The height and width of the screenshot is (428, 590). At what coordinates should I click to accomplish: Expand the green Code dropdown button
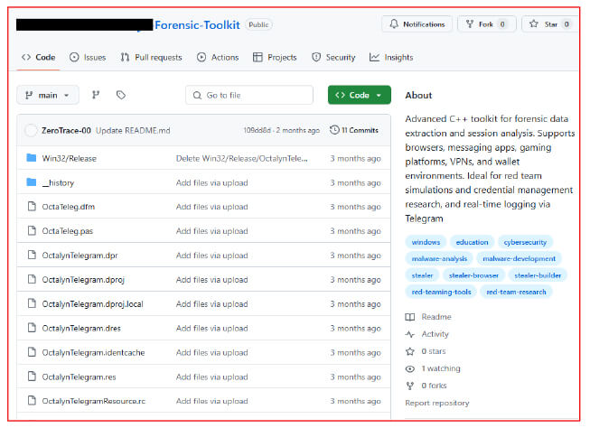click(360, 95)
